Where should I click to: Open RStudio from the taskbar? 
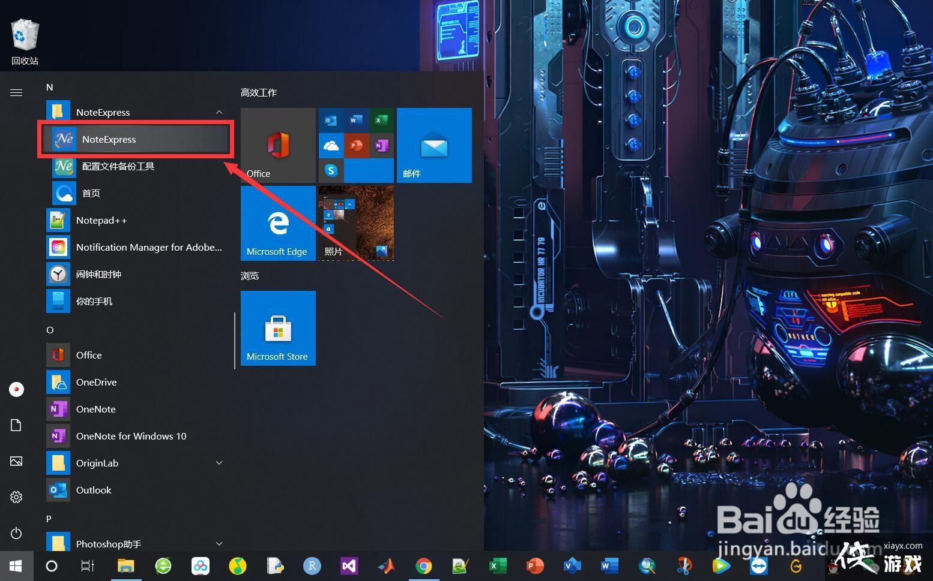312,566
